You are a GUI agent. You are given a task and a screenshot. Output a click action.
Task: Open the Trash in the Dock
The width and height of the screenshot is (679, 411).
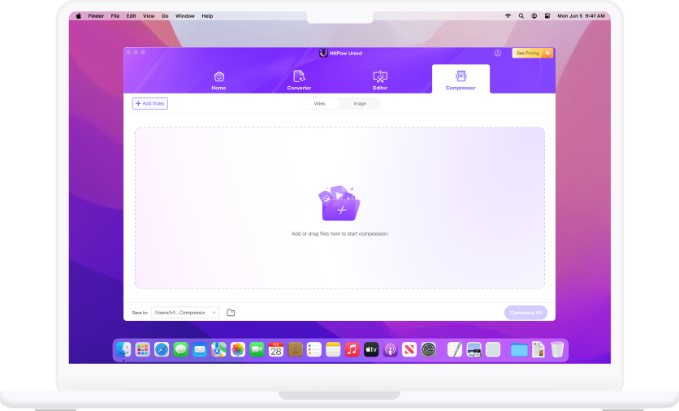pyautogui.click(x=557, y=349)
